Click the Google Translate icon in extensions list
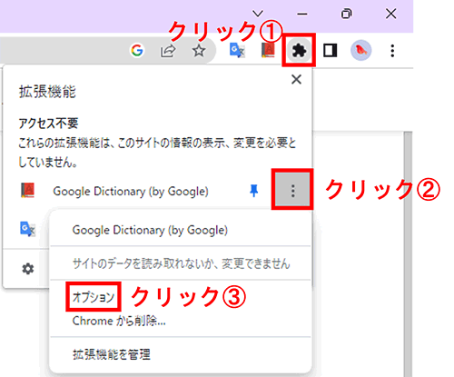 click(27, 229)
